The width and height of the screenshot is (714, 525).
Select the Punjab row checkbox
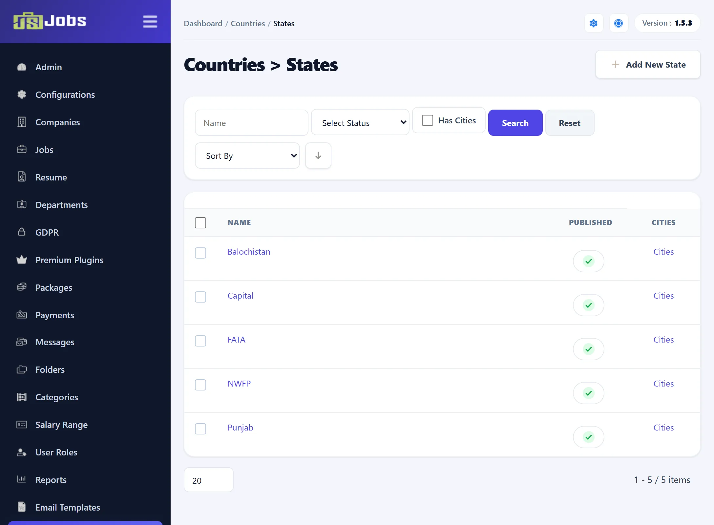(x=200, y=429)
